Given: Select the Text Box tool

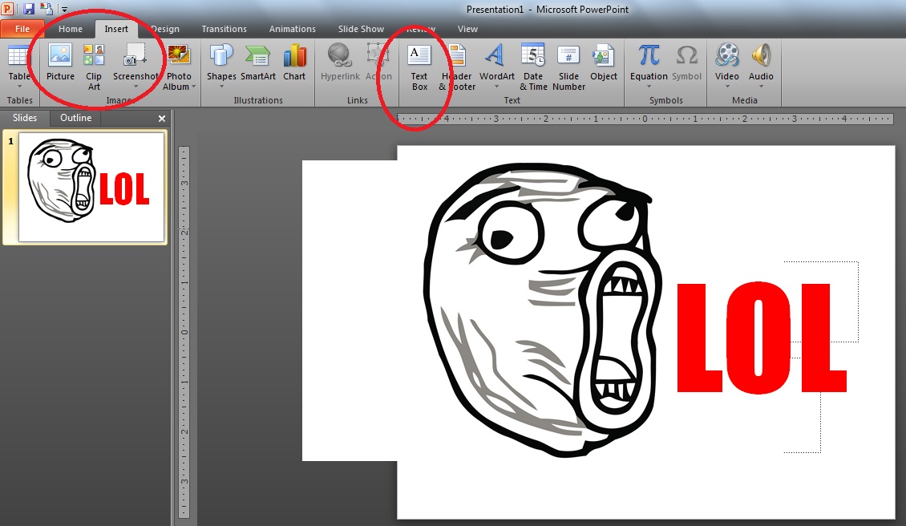Looking at the screenshot, I should (x=419, y=67).
